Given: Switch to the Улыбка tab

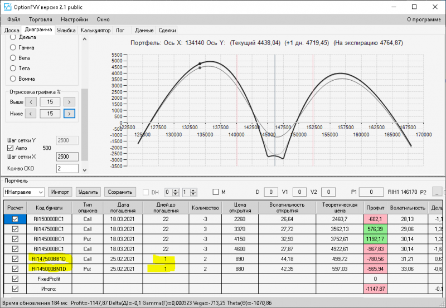Looking at the screenshot, I should [66, 30].
